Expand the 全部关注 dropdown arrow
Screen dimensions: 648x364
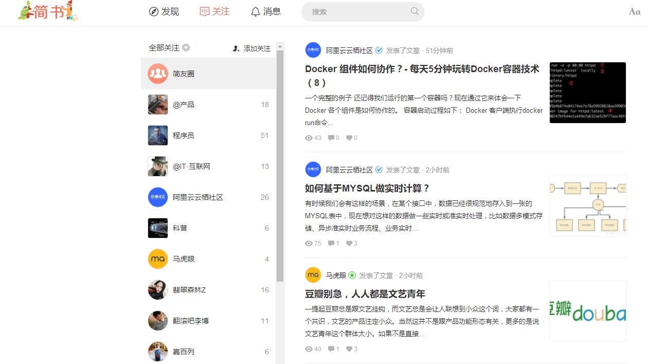pyautogui.click(x=186, y=48)
